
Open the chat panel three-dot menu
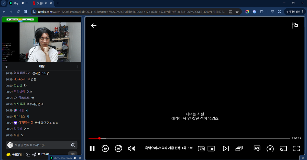tap(78, 66)
